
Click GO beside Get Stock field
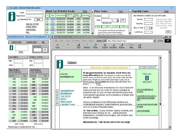[x=45, y=50]
